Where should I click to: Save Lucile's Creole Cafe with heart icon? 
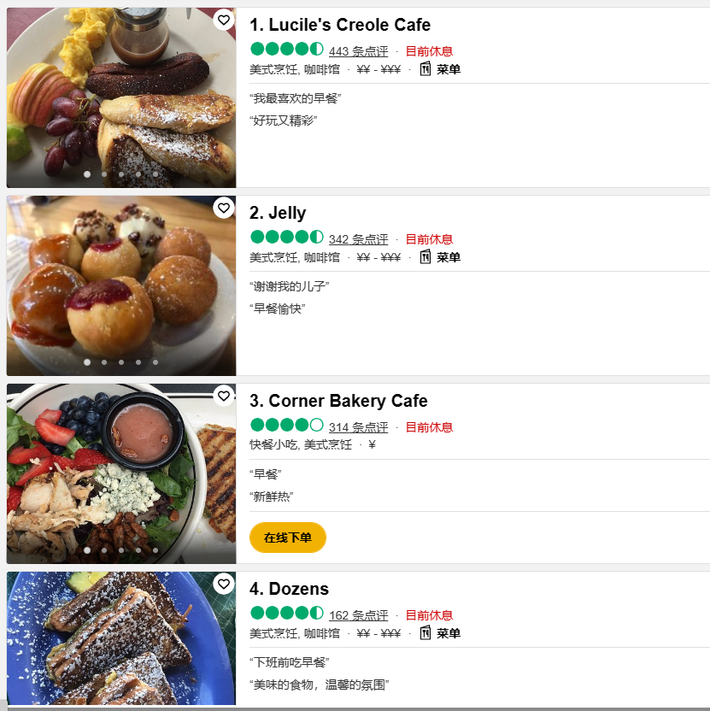click(x=223, y=20)
